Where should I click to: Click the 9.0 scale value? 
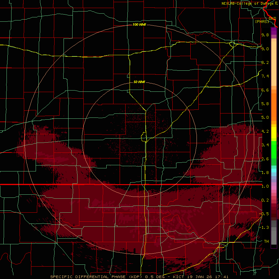[x=265, y=49]
